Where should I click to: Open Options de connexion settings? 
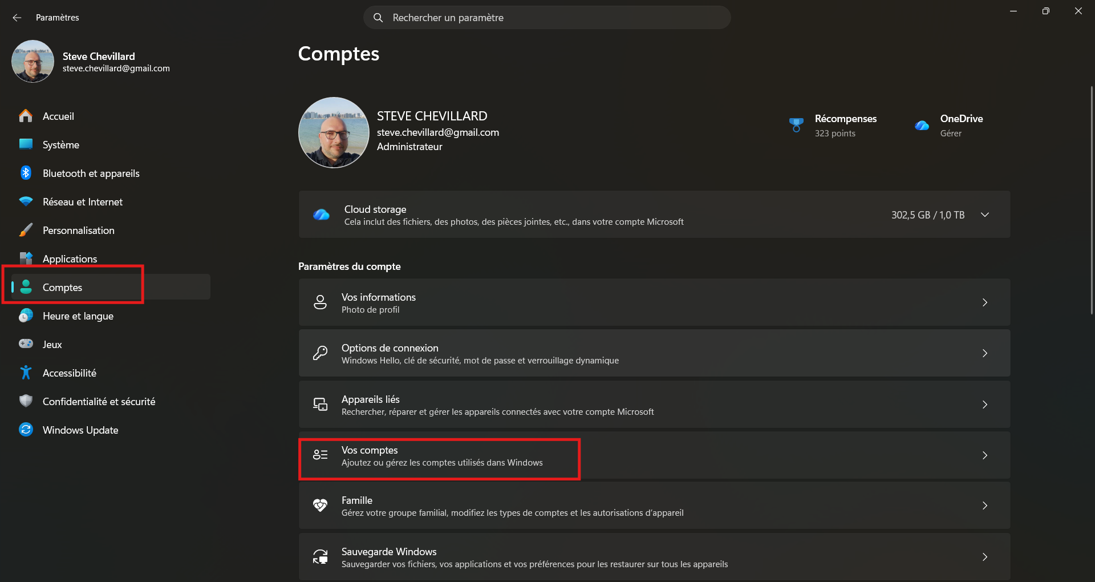pyautogui.click(x=654, y=353)
